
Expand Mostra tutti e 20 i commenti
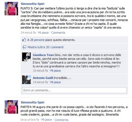coord(45,47)
